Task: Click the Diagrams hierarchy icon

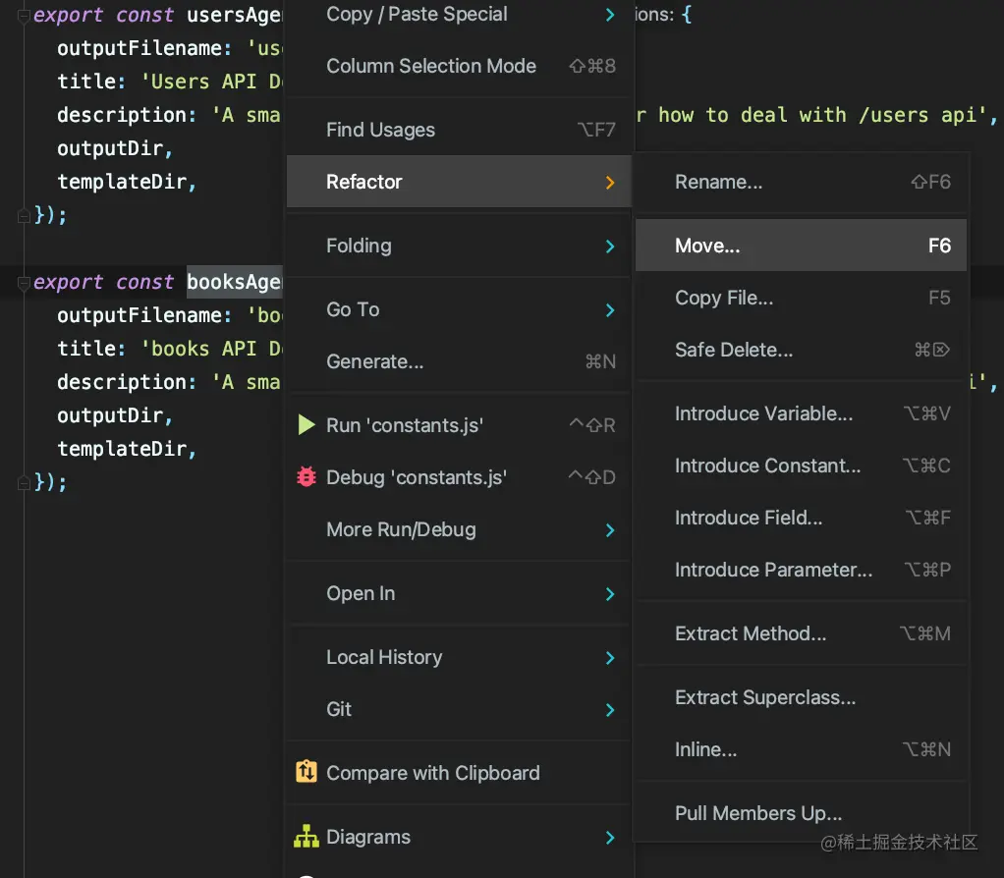Action: point(307,837)
